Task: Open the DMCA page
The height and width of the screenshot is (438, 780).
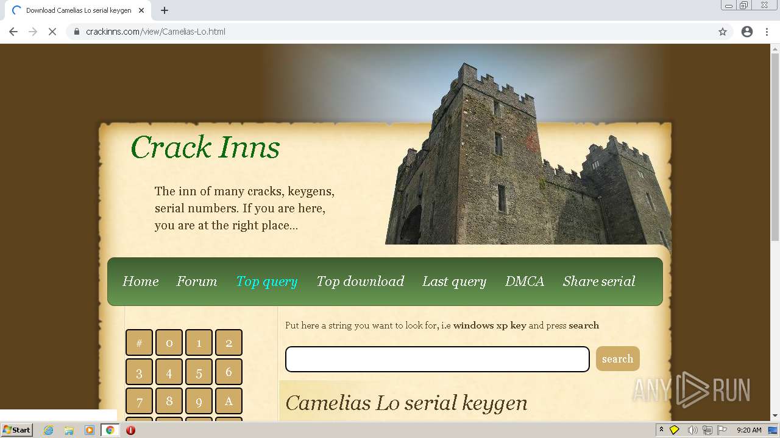Action: tap(524, 281)
